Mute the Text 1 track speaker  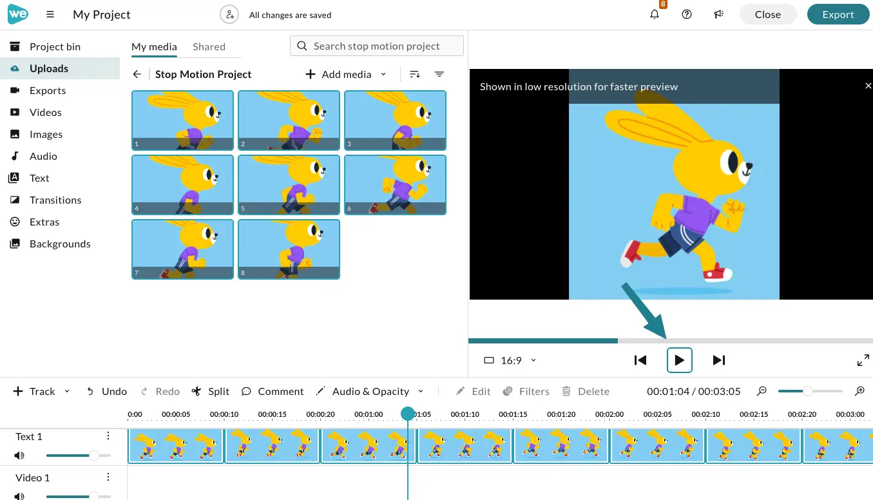click(x=19, y=456)
